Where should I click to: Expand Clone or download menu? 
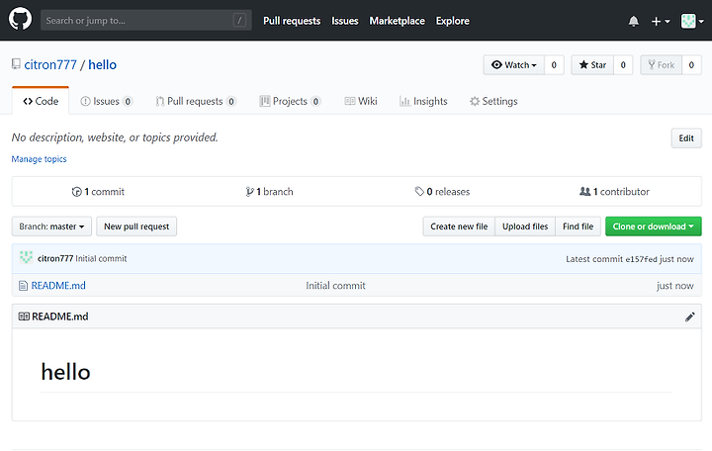click(x=653, y=226)
